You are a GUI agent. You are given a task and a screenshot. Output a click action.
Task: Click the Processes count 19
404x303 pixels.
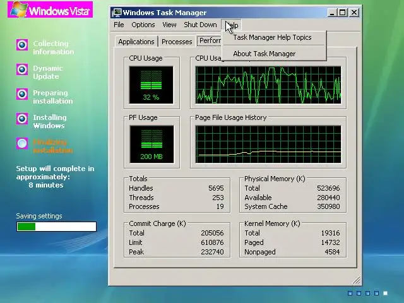coord(220,206)
